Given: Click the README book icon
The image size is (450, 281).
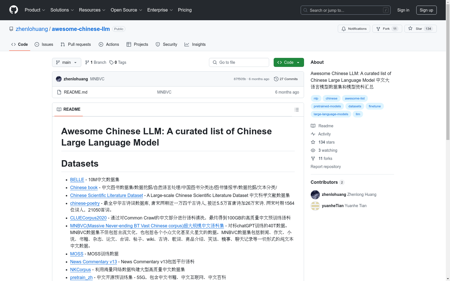Looking at the screenshot, I should pos(59,109).
